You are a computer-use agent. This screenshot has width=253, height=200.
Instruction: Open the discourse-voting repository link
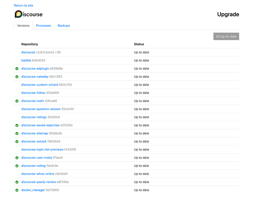click(x=33, y=166)
